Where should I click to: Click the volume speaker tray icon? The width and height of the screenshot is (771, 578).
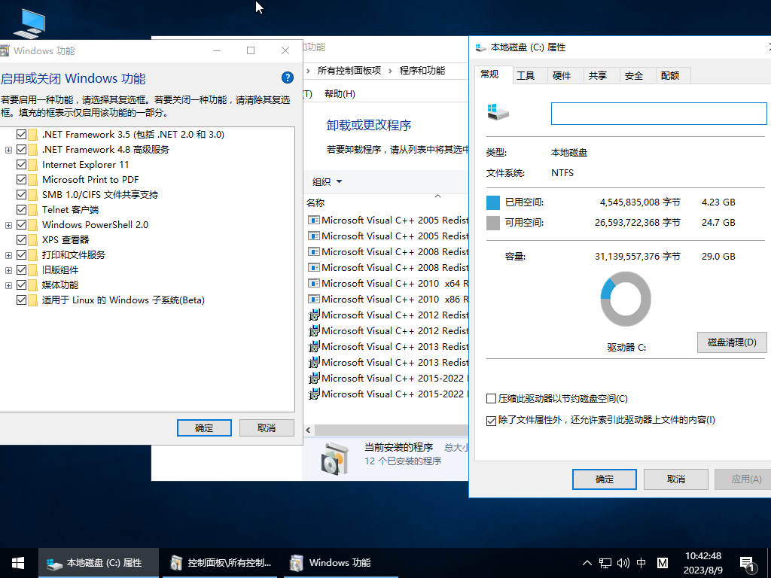click(x=623, y=563)
